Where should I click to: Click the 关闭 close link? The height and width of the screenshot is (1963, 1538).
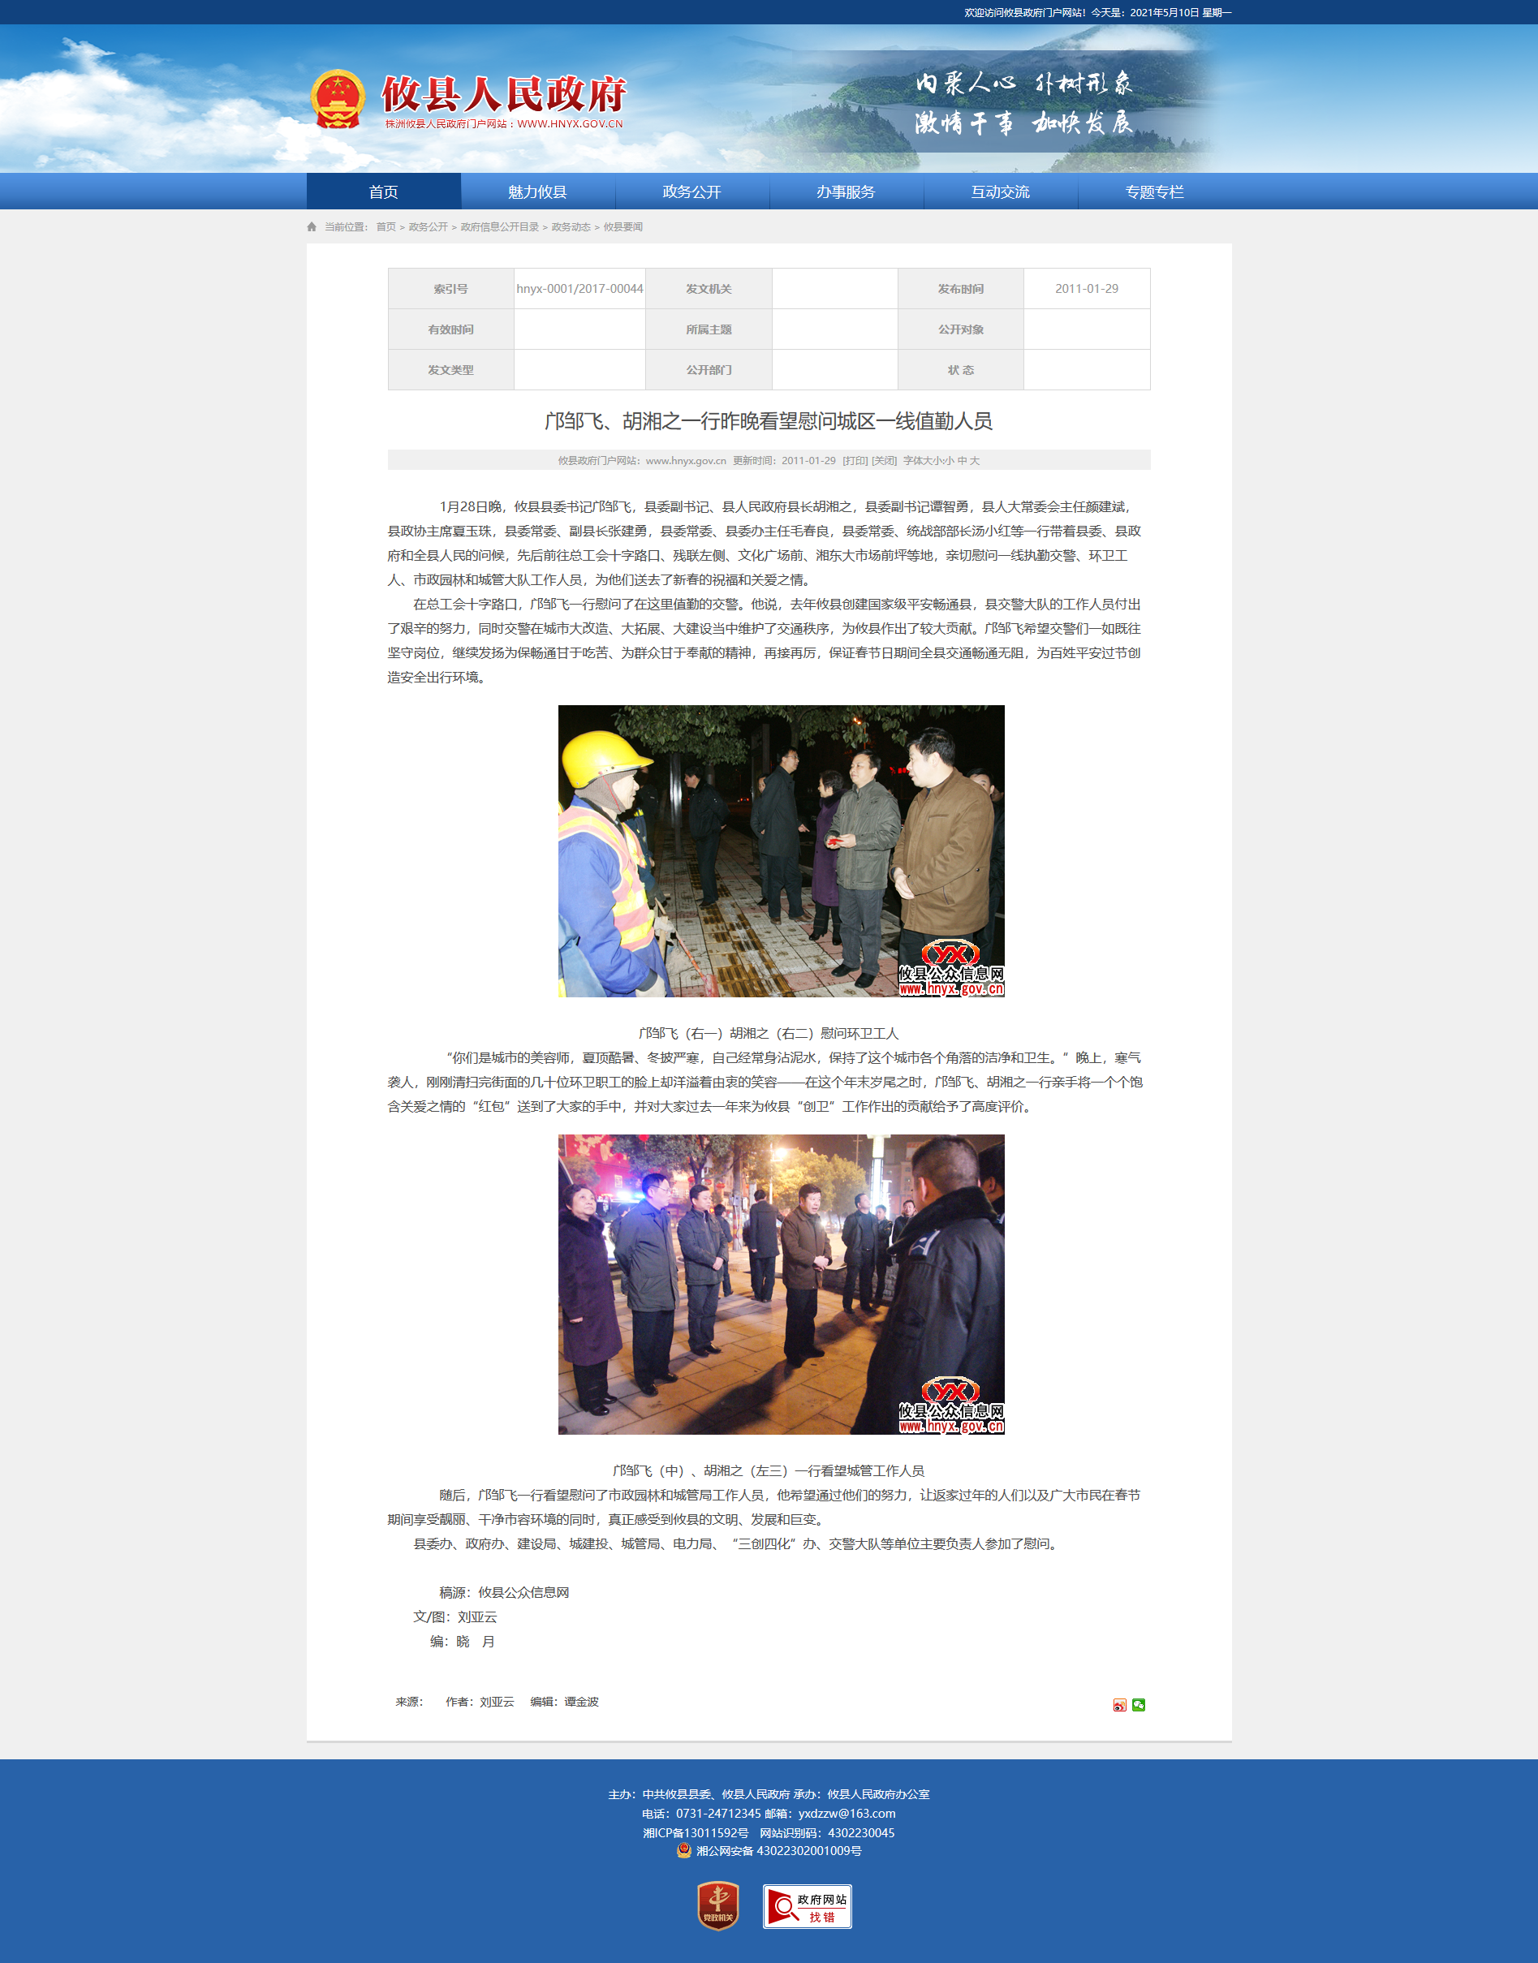885,460
